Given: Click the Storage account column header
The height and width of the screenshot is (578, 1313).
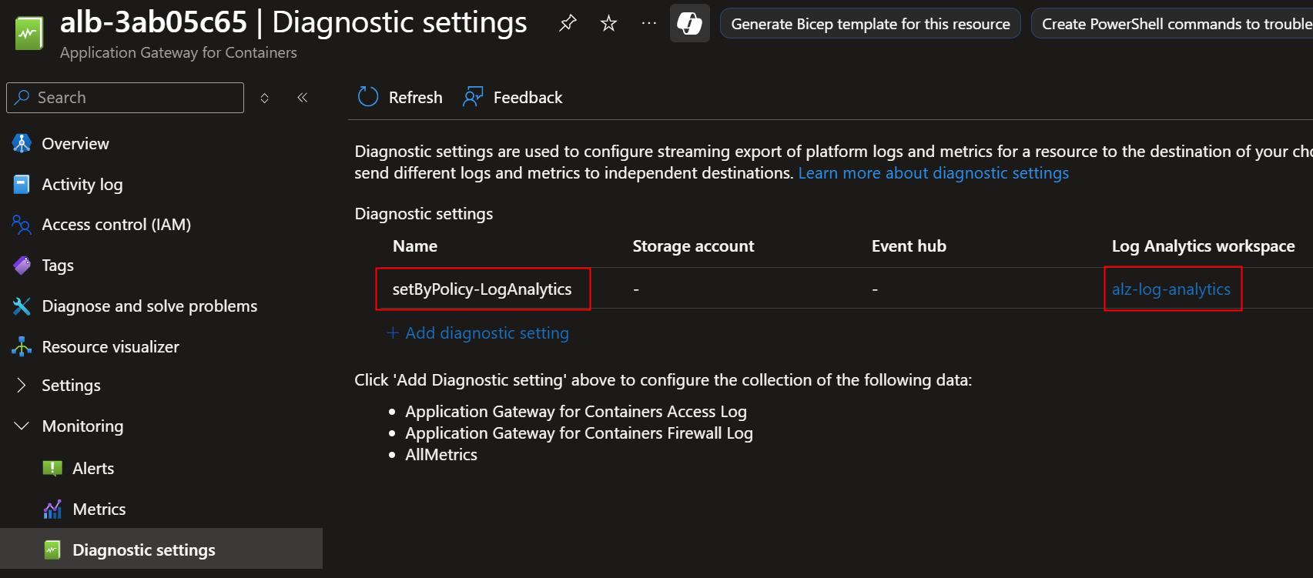Looking at the screenshot, I should tap(693, 246).
